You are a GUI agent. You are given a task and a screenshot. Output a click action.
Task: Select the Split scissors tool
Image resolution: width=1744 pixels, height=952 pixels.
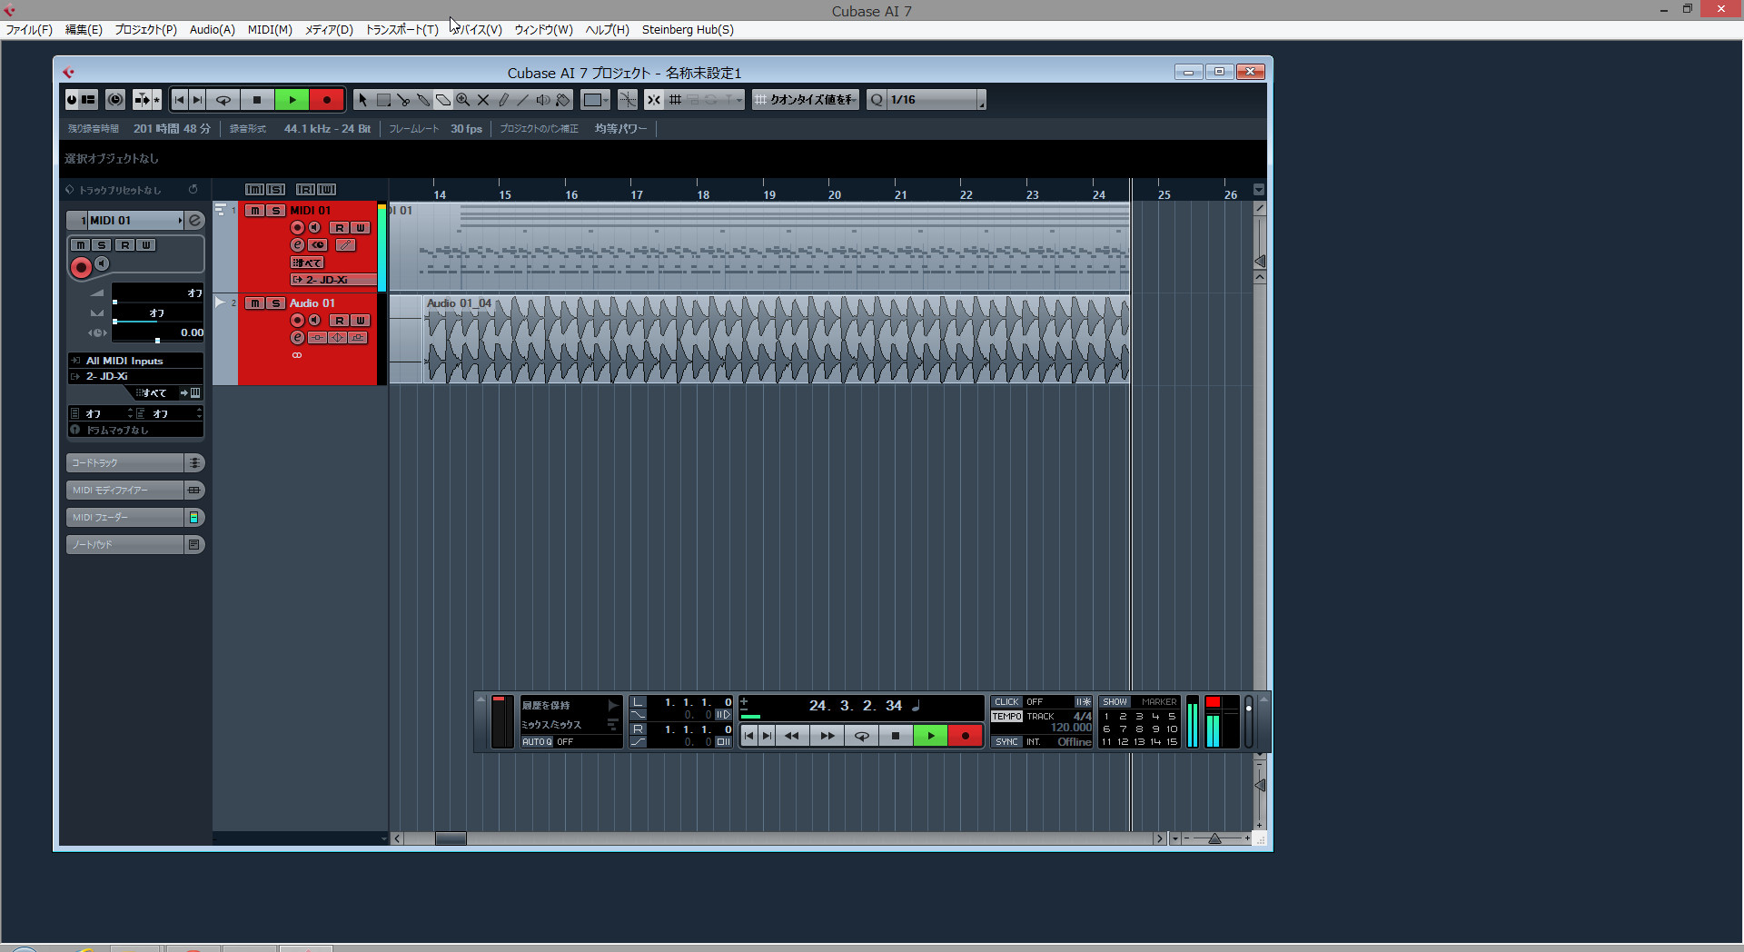403,100
